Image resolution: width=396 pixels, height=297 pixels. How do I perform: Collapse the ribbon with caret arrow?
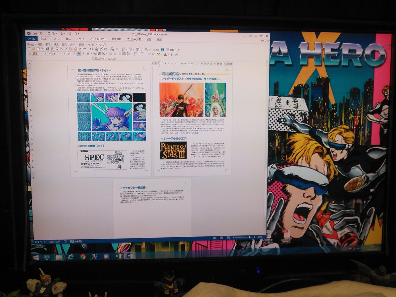tap(267, 60)
